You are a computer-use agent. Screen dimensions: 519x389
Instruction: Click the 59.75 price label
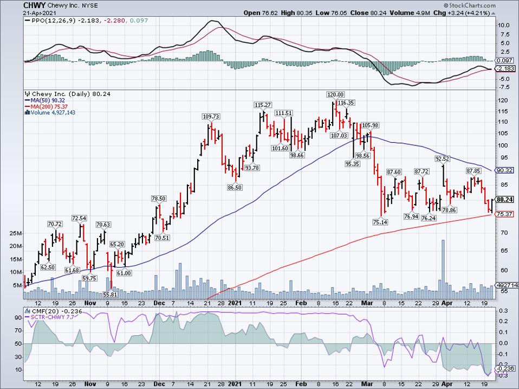pyautogui.click(x=89, y=278)
